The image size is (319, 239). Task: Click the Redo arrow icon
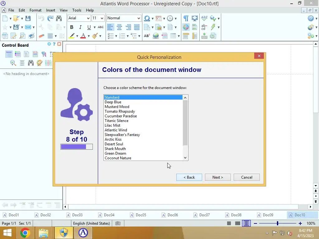[x=50, y=18]
